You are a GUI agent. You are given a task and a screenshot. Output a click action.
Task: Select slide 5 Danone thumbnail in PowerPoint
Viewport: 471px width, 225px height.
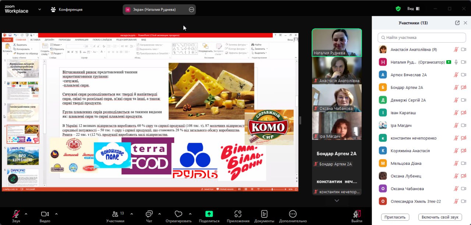pos(23,156)
